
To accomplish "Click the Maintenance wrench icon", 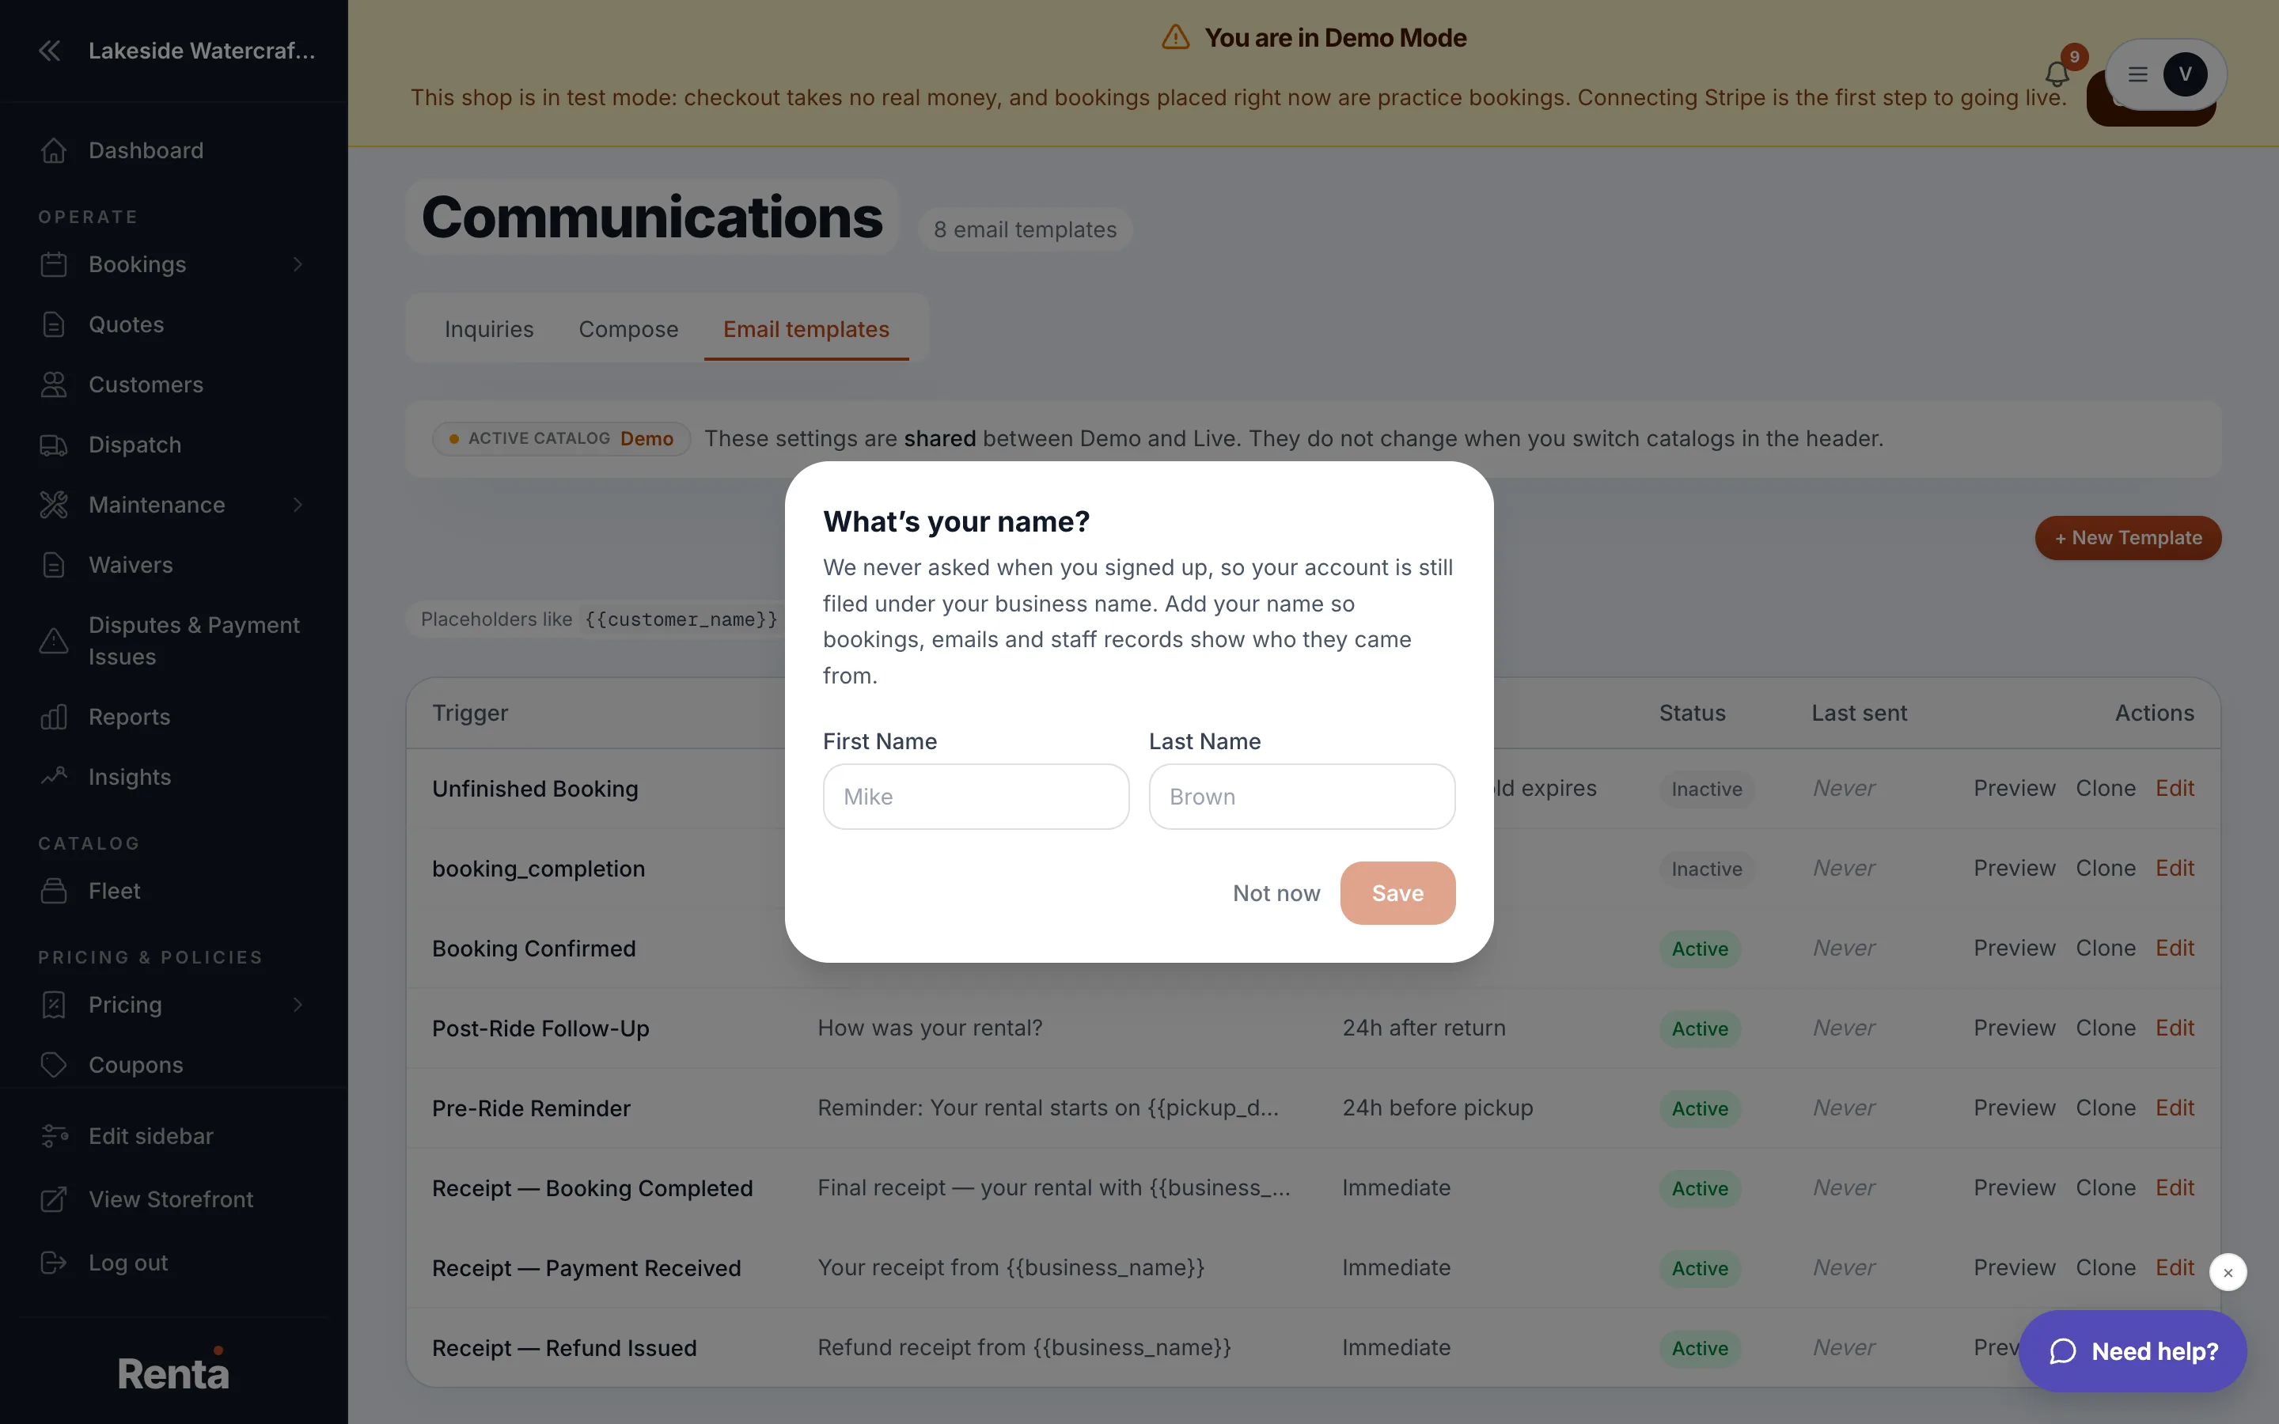I will pos(54,506).
